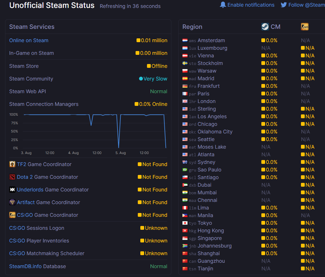This screenshot has height=277, width=325.
Task: Open CS:GO Sessions Logon link
Action: (37, 228)
